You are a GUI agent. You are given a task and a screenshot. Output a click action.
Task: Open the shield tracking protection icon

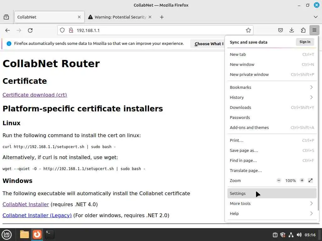point(62,30)
